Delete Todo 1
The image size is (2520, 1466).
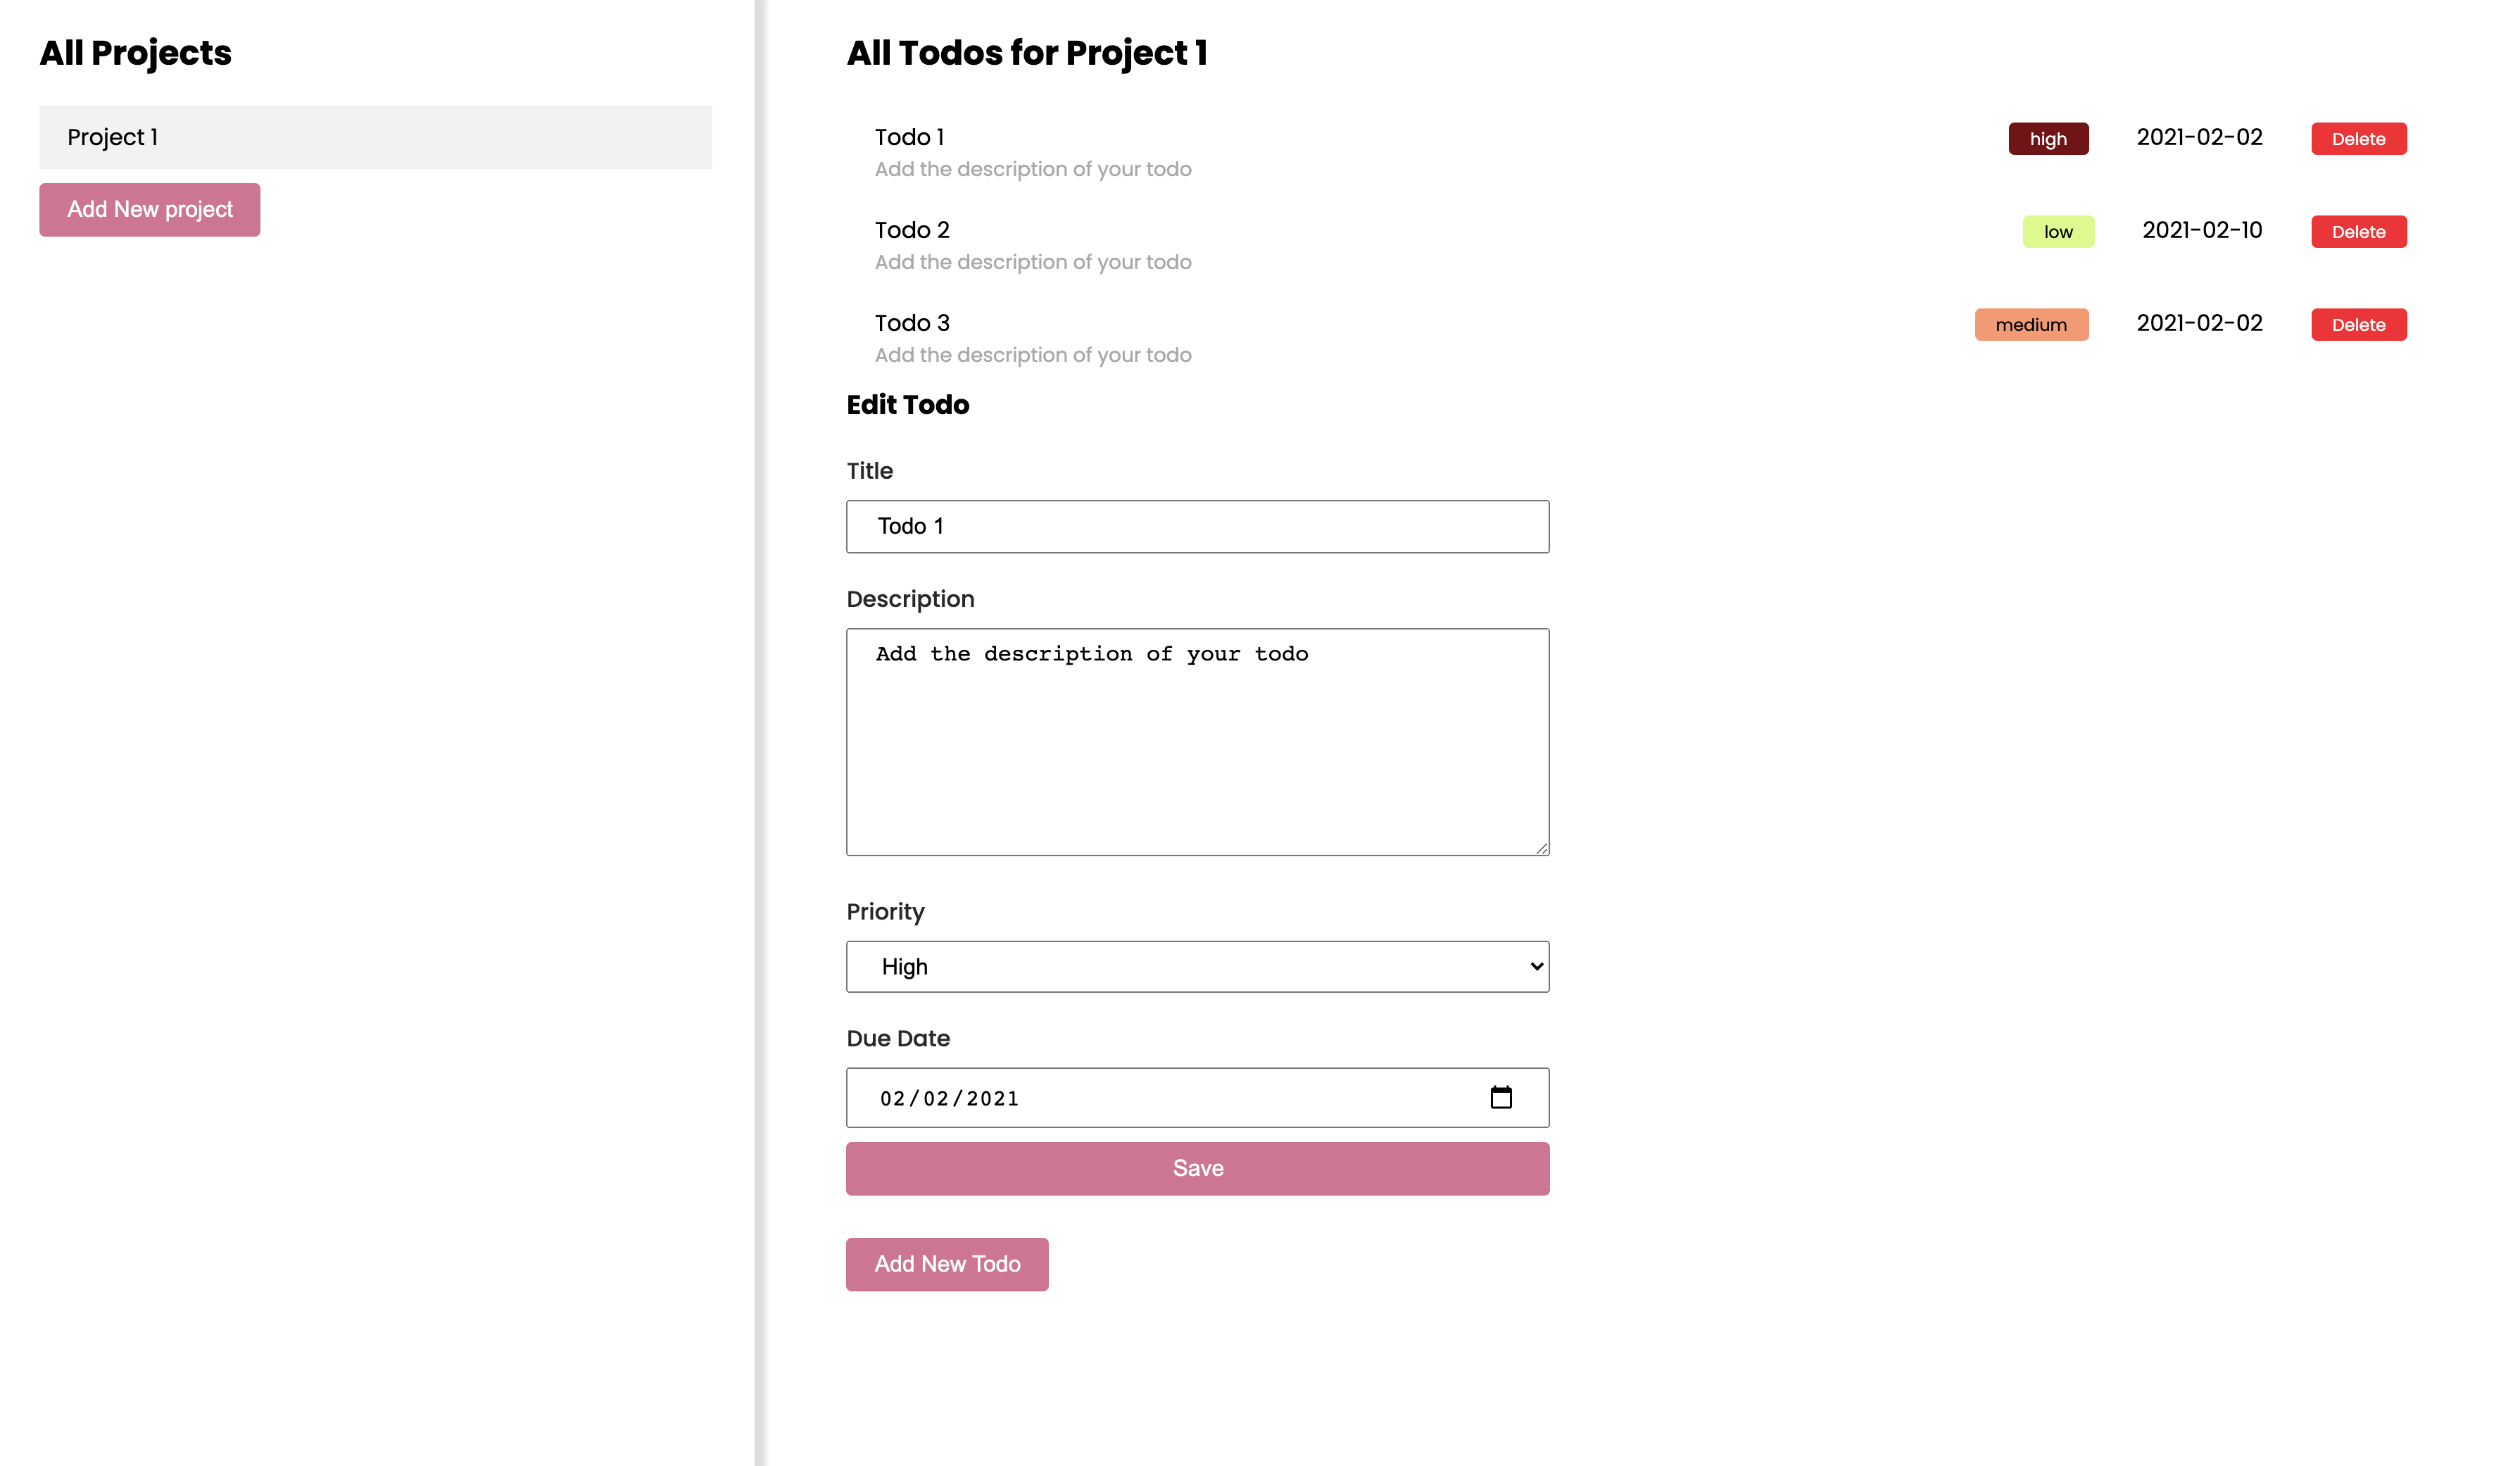[x=2357, y=139]
